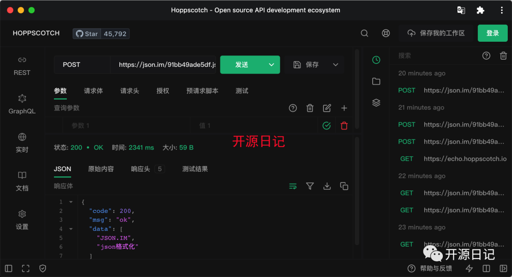
Task: Open 帮助与反馈 in footer
Action: click(x=430, y=268)
